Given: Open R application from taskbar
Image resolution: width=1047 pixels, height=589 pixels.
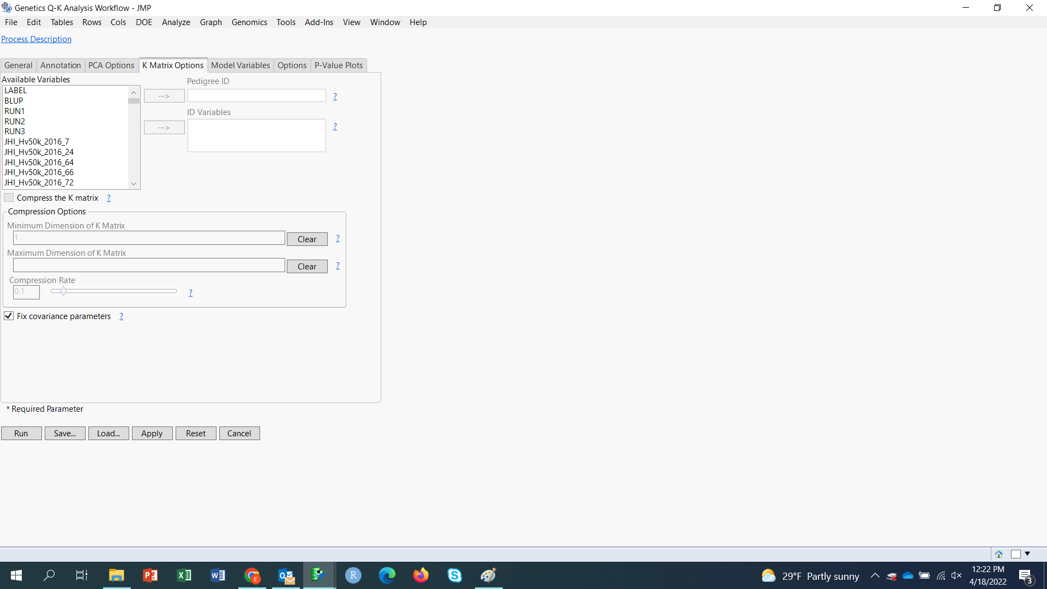Looking at the screenshot, I should (x=353, y=575).
